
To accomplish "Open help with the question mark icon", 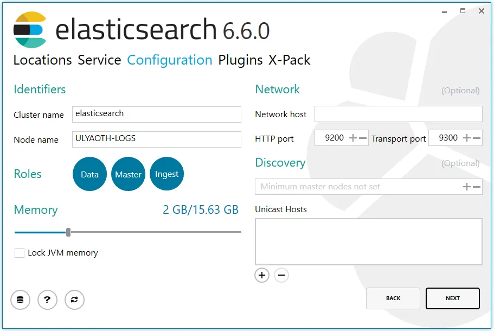I will point(47,300).
